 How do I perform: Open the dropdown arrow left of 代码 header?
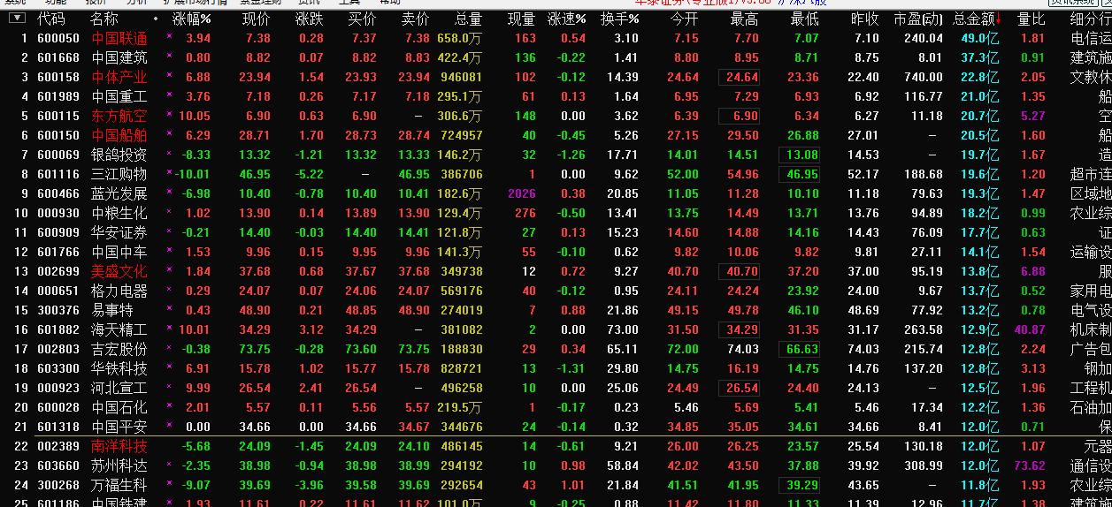[x=18, y=19]
